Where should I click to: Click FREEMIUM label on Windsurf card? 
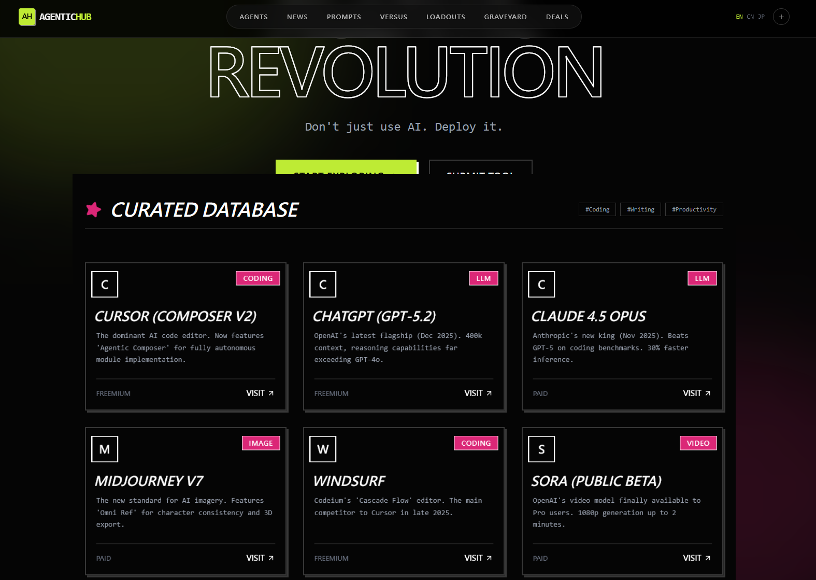[x=332, y=559]
